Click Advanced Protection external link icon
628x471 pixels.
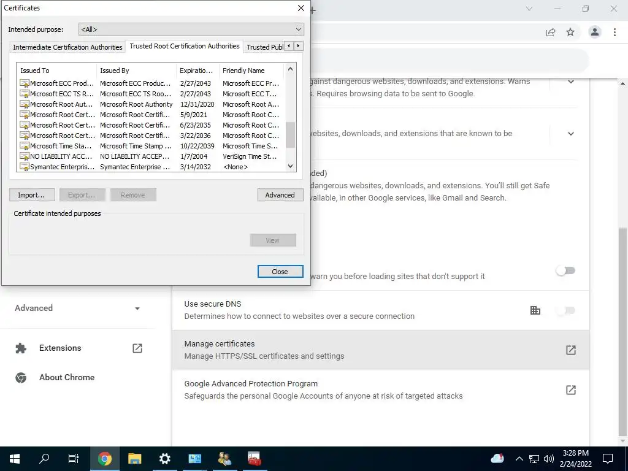(x=571, y=389)
